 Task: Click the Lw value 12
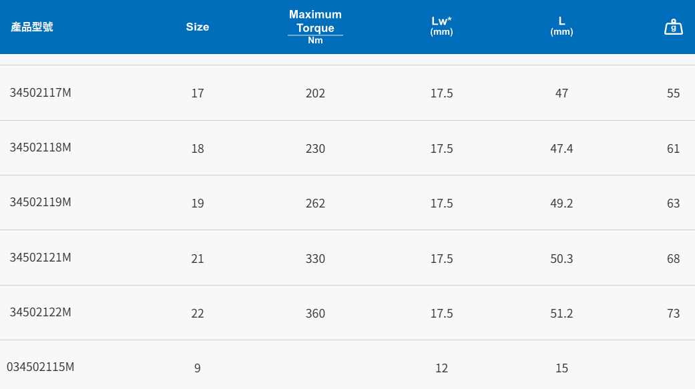click(441, 368)
